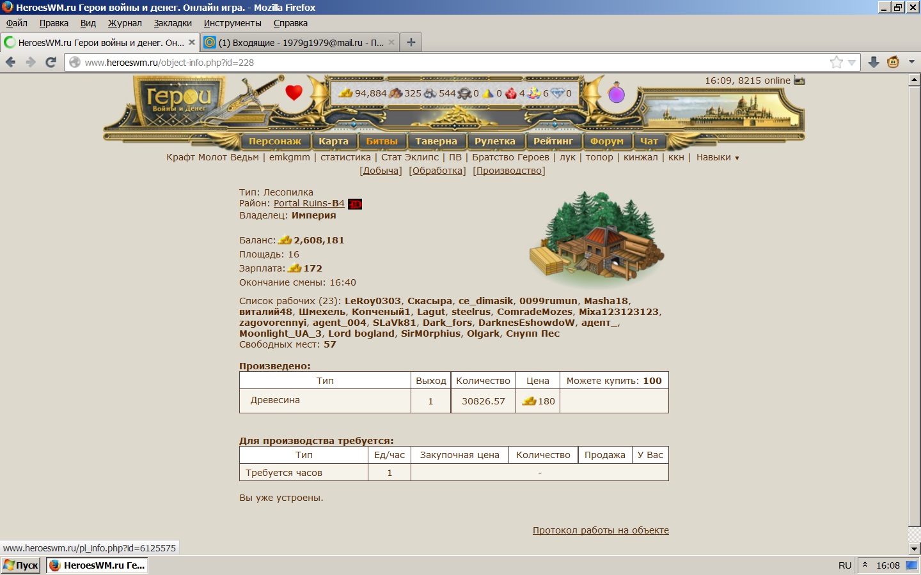
Task: Open the Greasemonkey dropdown arrow
Action: (911, 62)
